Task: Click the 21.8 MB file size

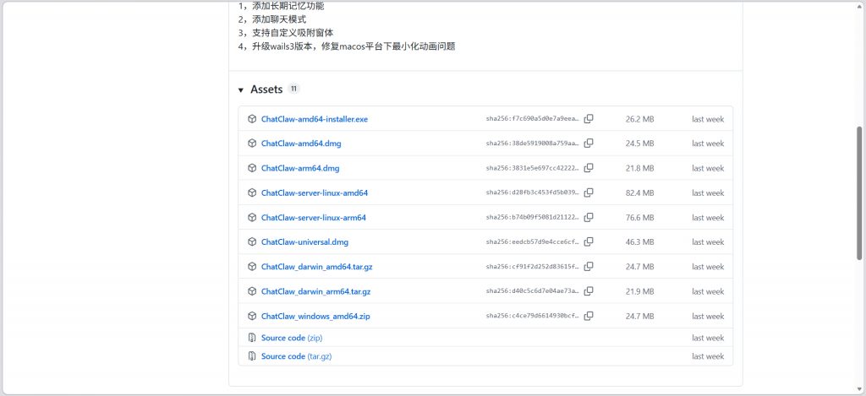Action: tap(639, 168)
